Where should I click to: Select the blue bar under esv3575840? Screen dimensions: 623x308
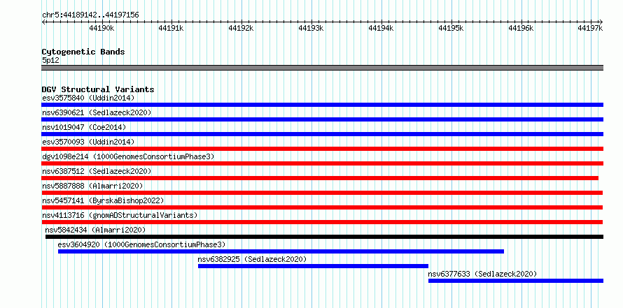click(x=322, y=105)
